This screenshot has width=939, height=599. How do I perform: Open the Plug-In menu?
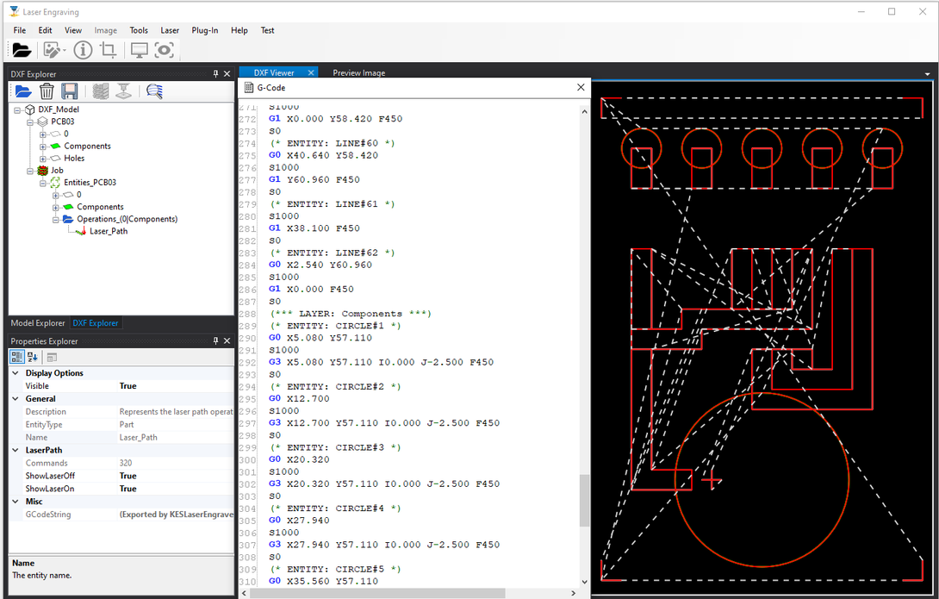point(204,30)
